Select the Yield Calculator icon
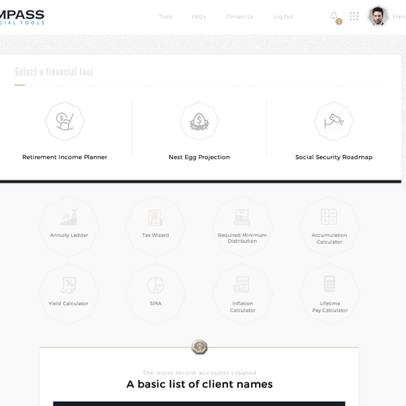Screen dimensions: 406x406 (x=68, y=285)
